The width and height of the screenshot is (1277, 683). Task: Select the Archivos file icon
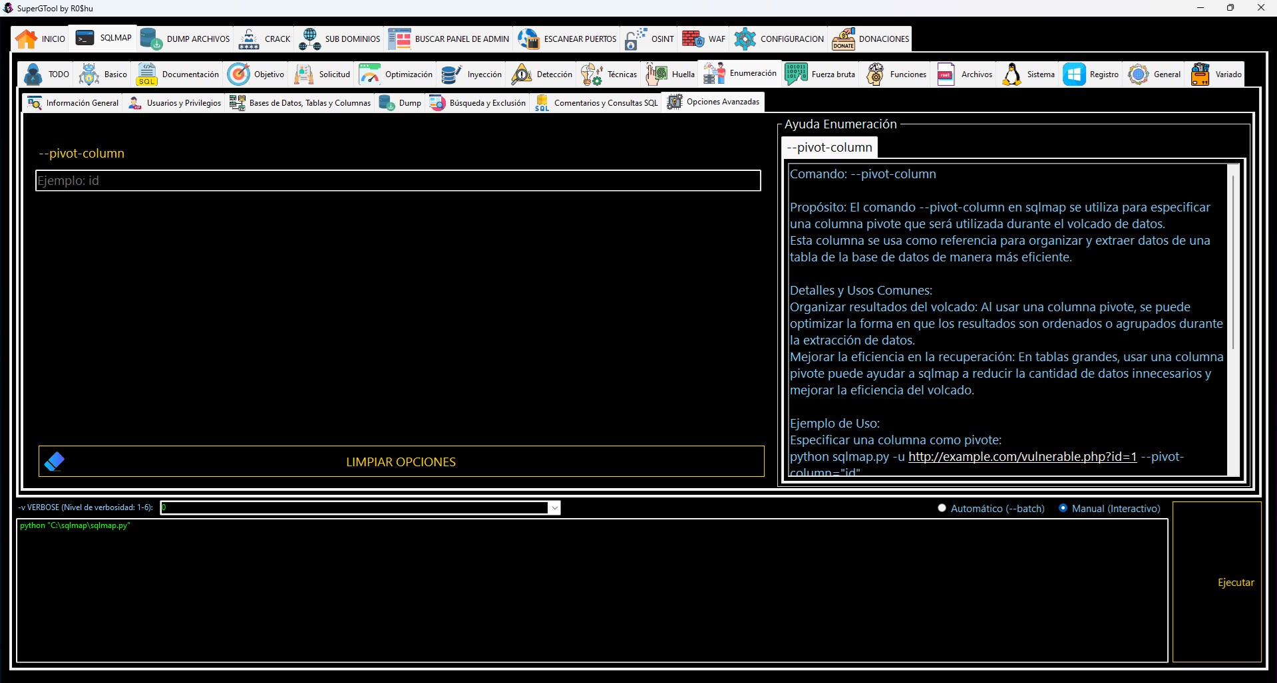click(x=946, y=74)
